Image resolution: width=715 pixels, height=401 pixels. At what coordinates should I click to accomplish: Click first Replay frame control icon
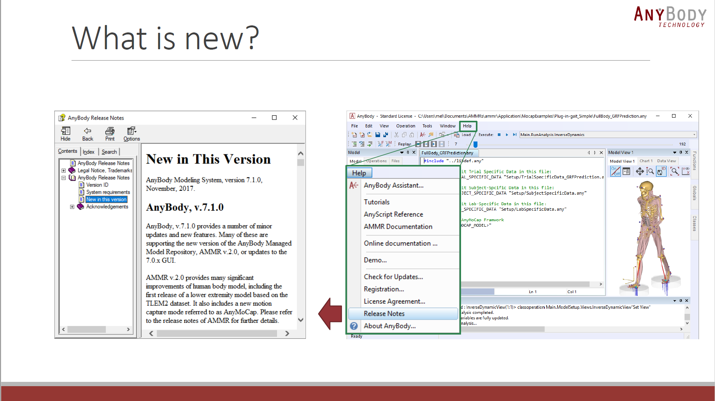point(418,144)
